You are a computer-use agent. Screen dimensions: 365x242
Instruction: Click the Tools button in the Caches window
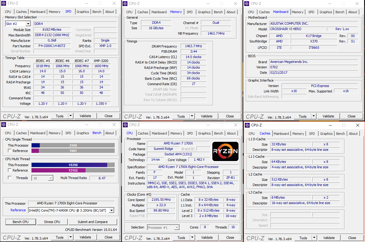tap(303, 238)
